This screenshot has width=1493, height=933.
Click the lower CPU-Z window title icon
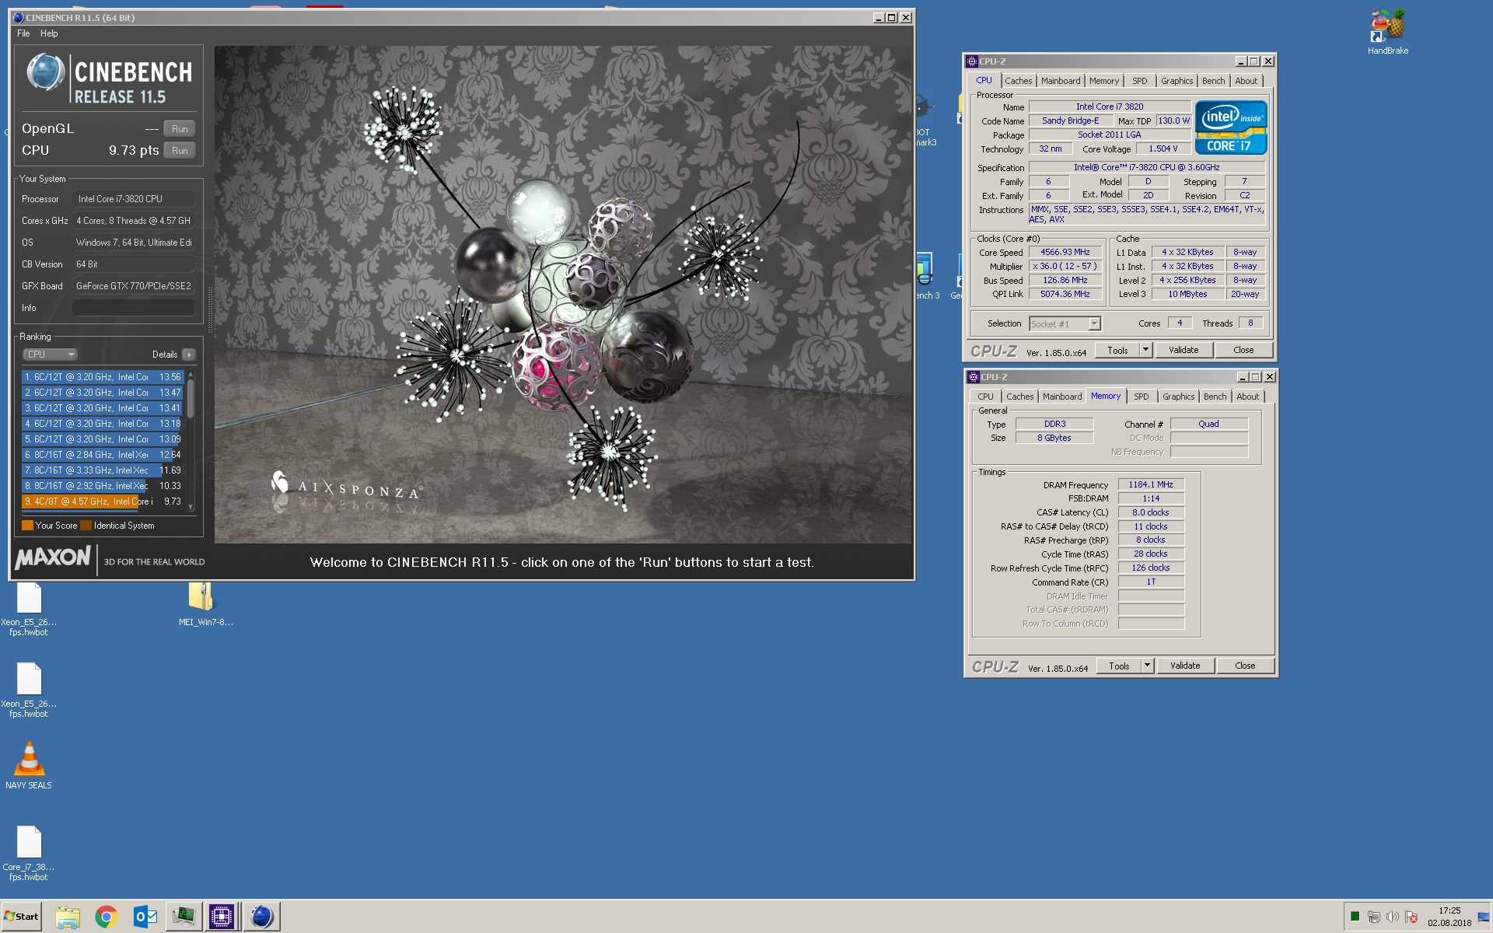(974, 377)
